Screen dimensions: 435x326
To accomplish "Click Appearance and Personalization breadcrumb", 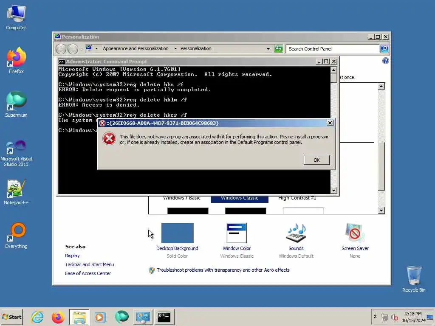I will [136, 48].
